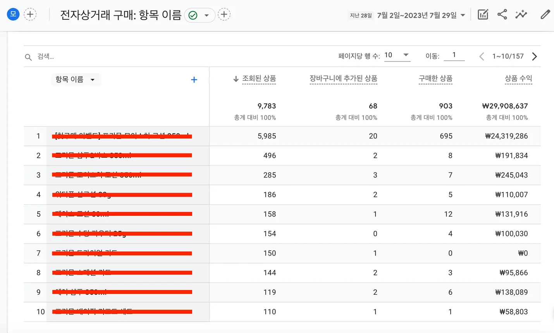Click the ₩95,866 revenue cell
The image size is (554, 333).
point(514,273)
